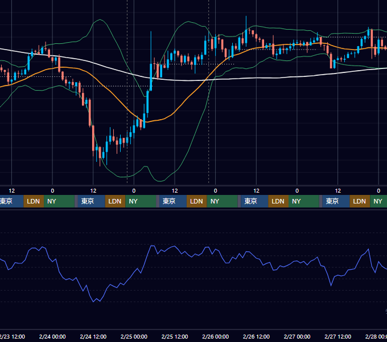The width and height of the screenshot is (387, 342).
Task: Select the 東京 session block on 2/25
Action: point(173,201)
